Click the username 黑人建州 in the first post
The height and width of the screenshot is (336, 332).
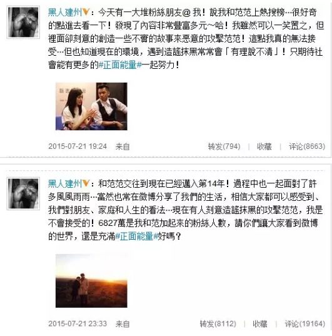pos(65,13)
